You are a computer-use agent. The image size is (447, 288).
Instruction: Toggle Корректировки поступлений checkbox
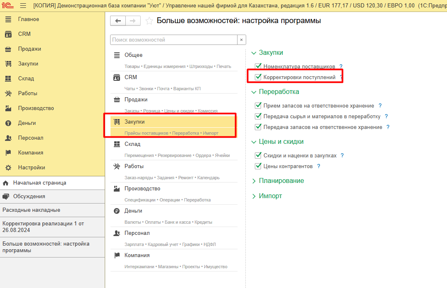point(259,77)
